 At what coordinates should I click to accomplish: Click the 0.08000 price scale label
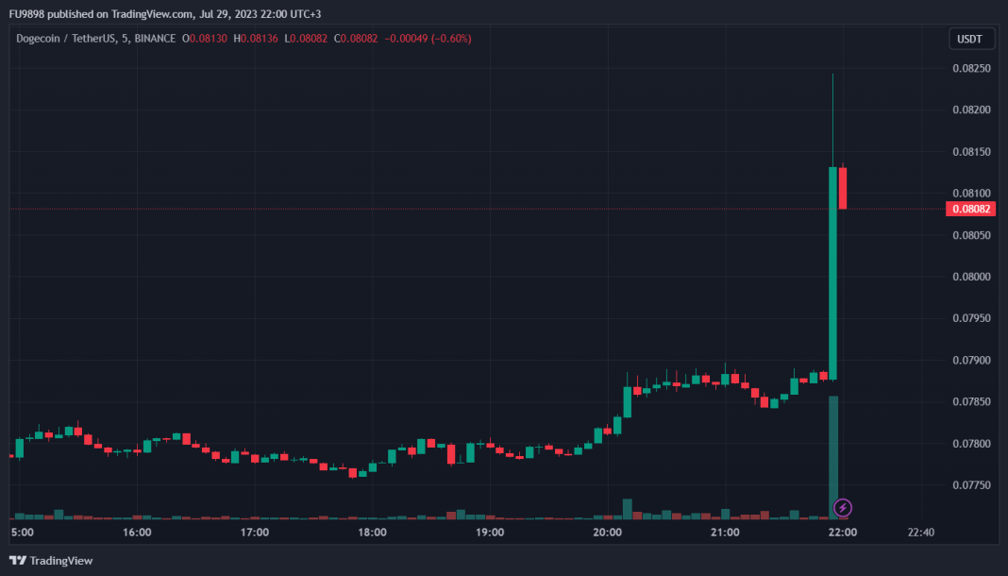pyautogui.click(x=971, y=277)
